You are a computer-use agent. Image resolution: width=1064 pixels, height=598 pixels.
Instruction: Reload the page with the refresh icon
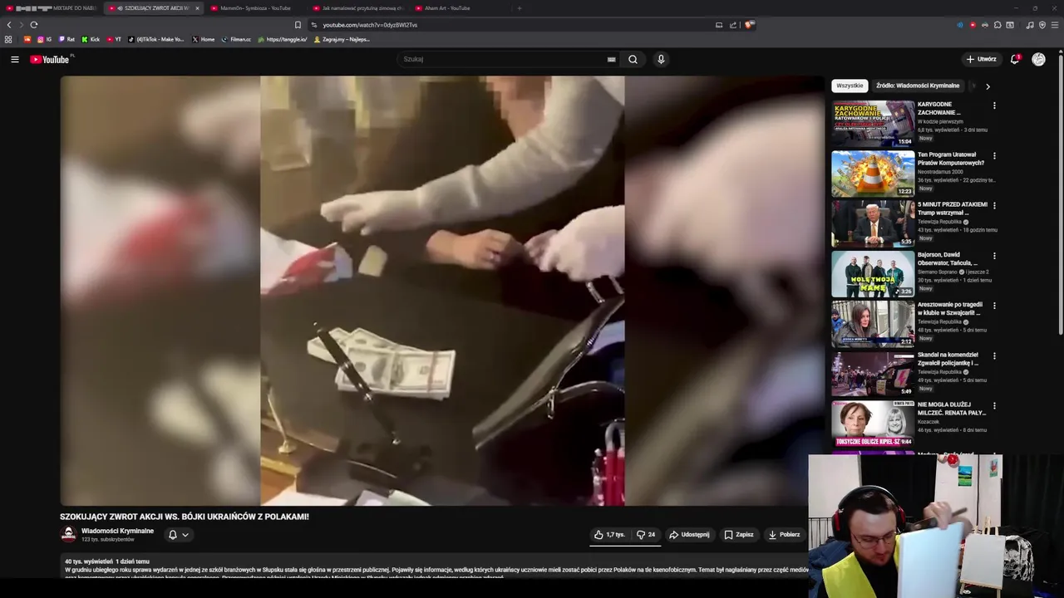pyautogui.click(x=33, y=25)
